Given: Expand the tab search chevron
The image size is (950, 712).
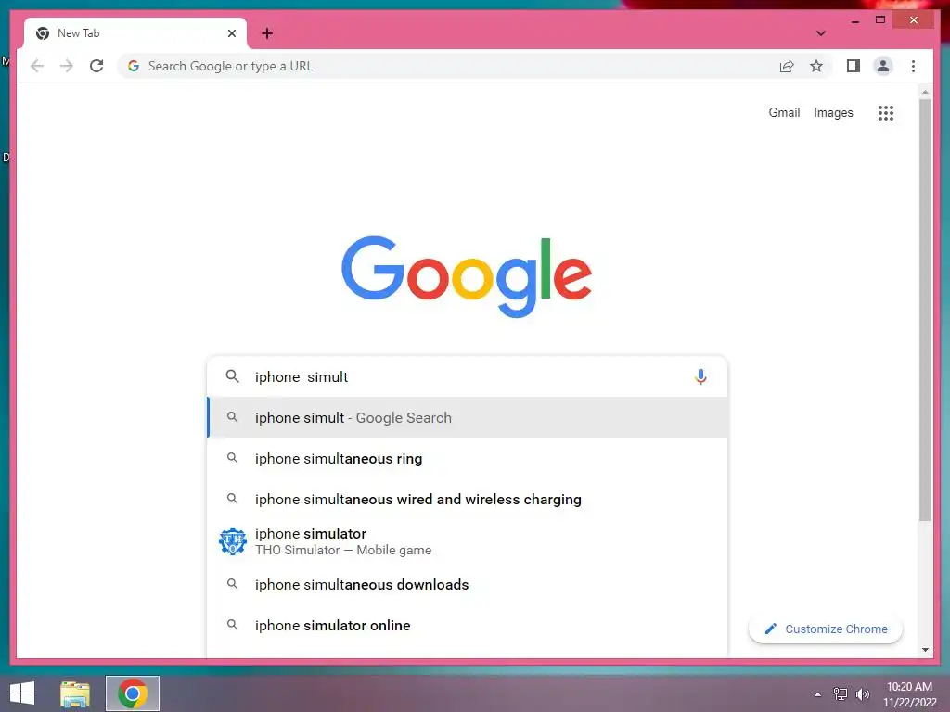Looking at the screenshot, I should coord(821,33).
